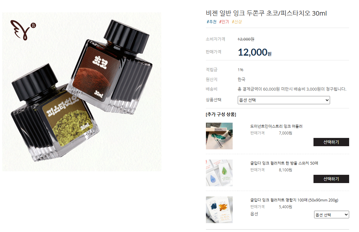Open the 상품선택 옵션 선택 dropdown
Screen dimensions: 359x232
[284, 100]
